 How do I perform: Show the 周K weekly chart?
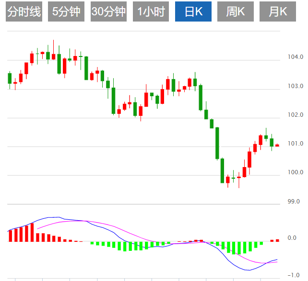point(236,12)
